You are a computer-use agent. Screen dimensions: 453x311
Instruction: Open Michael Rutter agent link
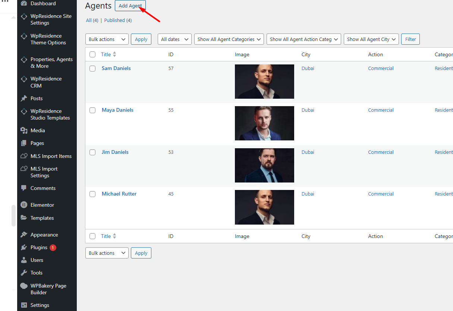click(x=119, y=194)
